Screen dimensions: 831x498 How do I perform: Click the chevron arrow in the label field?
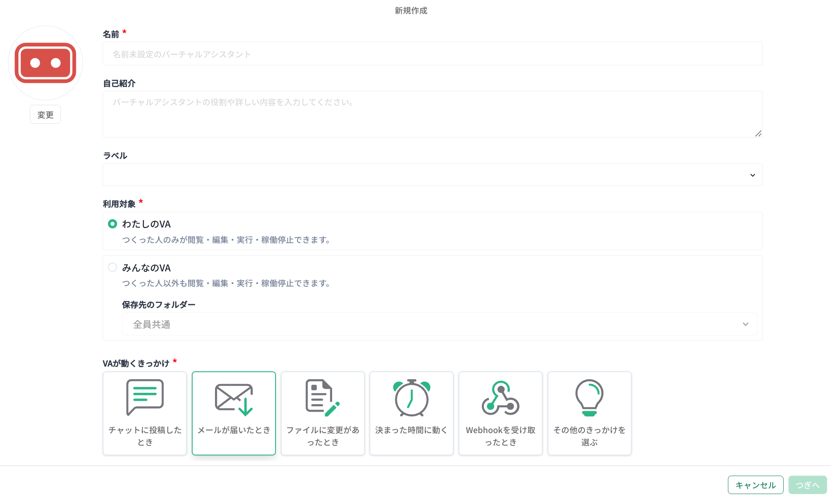(752, 175)
